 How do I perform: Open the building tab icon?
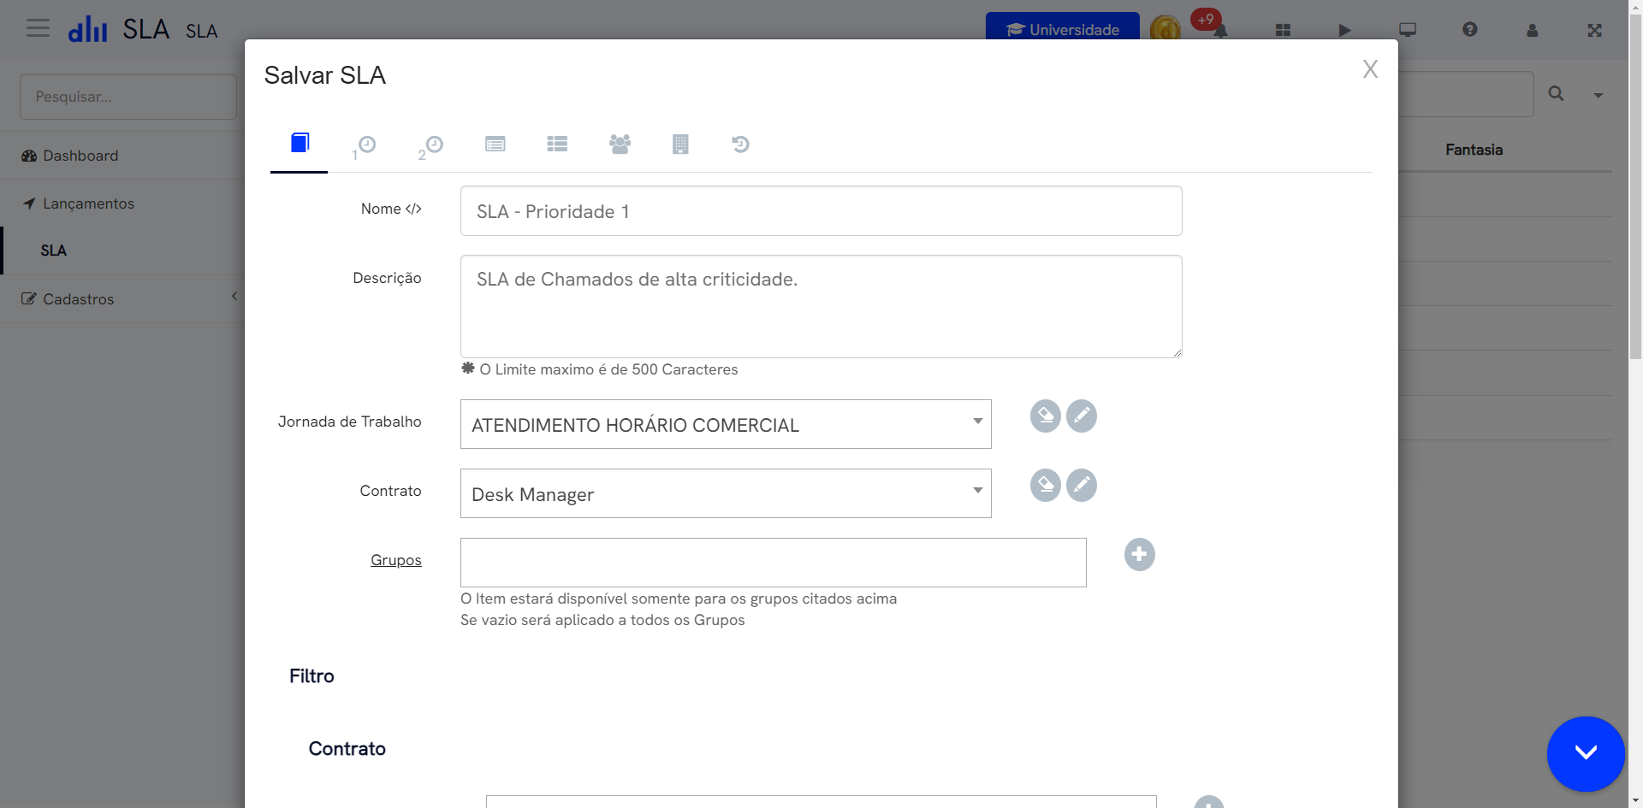pyautogui.click(x=680, y=144)
